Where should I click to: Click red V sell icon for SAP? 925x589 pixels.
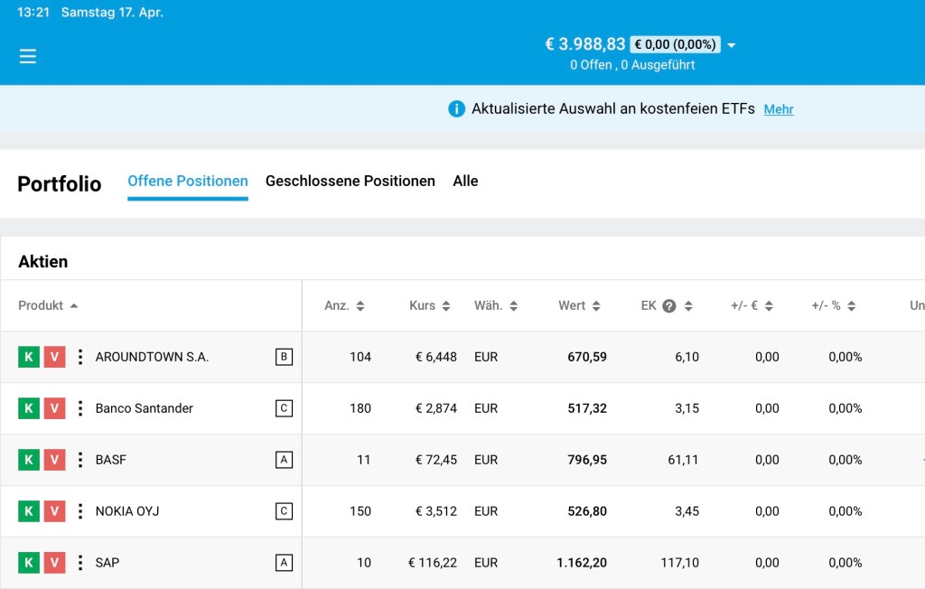[x=54, y=563]
